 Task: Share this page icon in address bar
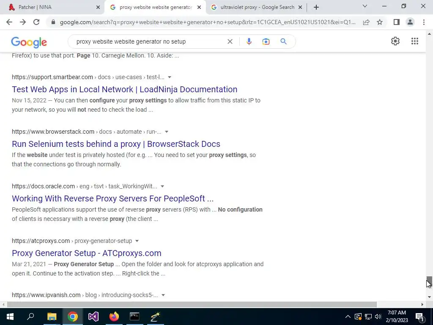coord(366,22)
